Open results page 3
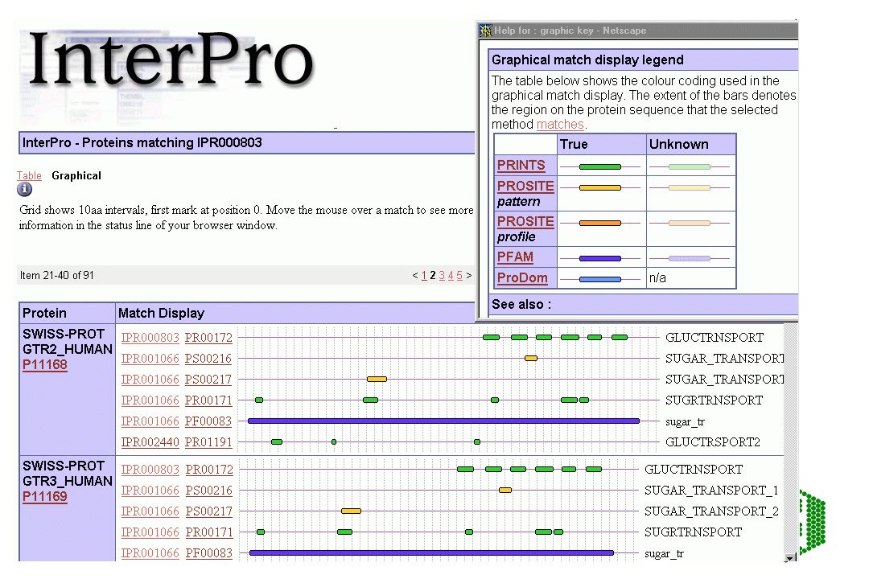The height and width of the screenshot is (579, 869). click(442, 275)
